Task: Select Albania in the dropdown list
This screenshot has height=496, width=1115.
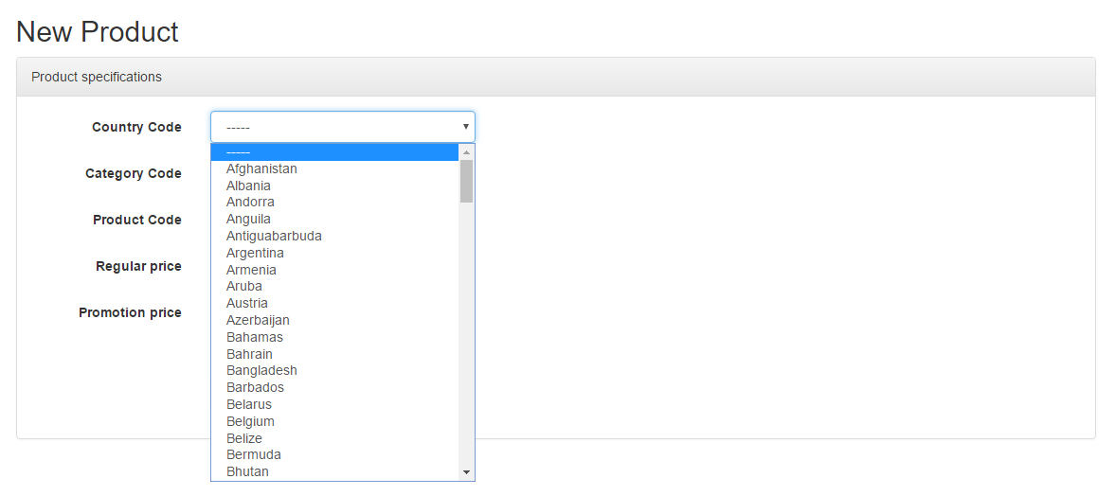Action: tap(335, 186)
